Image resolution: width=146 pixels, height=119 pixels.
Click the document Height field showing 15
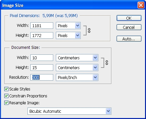click(x=42, y=68)
